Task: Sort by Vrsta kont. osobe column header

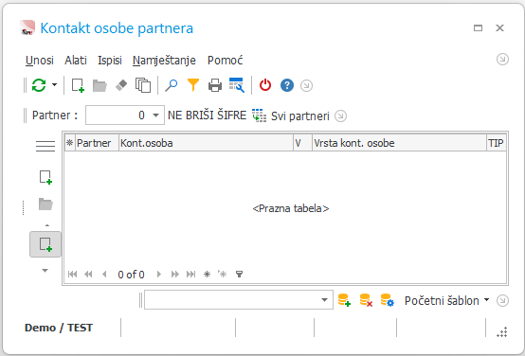Action: [399, 143]
